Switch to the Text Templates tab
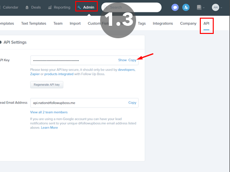The width and height of the screenshot is (230, 172). (34, 23)
